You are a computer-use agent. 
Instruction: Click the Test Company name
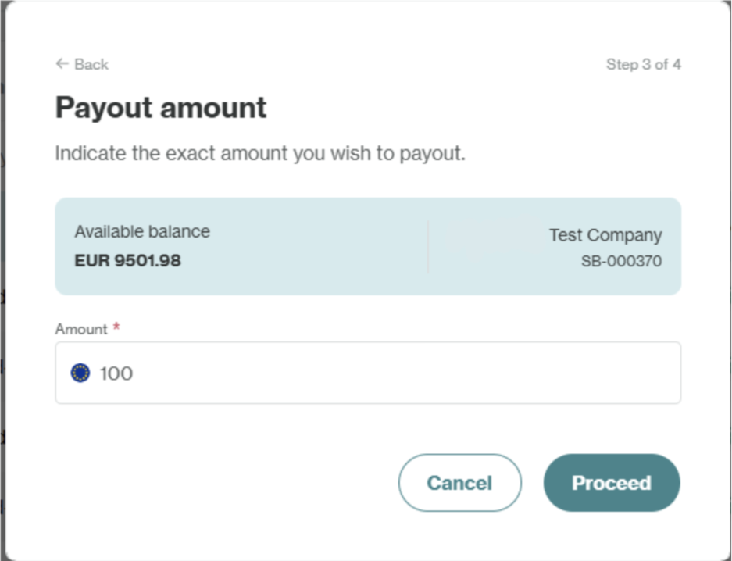coord(605,235)
